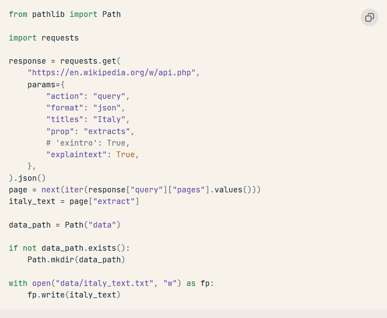Click 'fp.write(italy_text)' on last line
This screenshot has width=387, height=318.
pos(74,295)
